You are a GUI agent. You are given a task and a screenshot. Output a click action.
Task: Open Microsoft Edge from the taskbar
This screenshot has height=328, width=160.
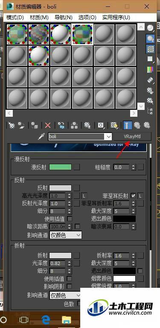(x=46, y=320)
